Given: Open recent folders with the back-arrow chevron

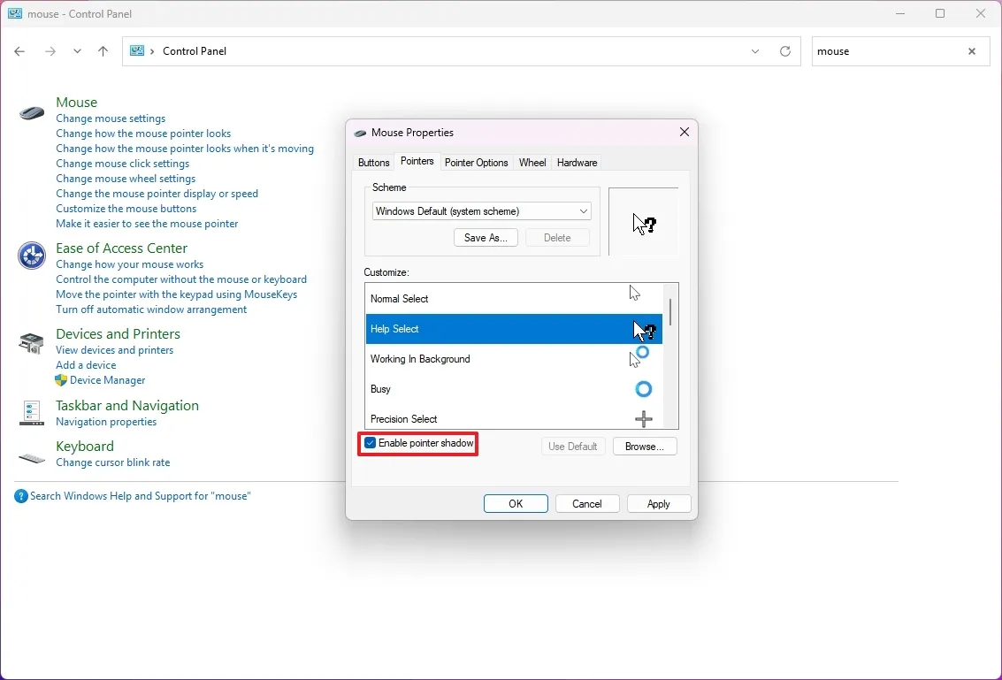Looking at the screenshot, I should [77, 51].
